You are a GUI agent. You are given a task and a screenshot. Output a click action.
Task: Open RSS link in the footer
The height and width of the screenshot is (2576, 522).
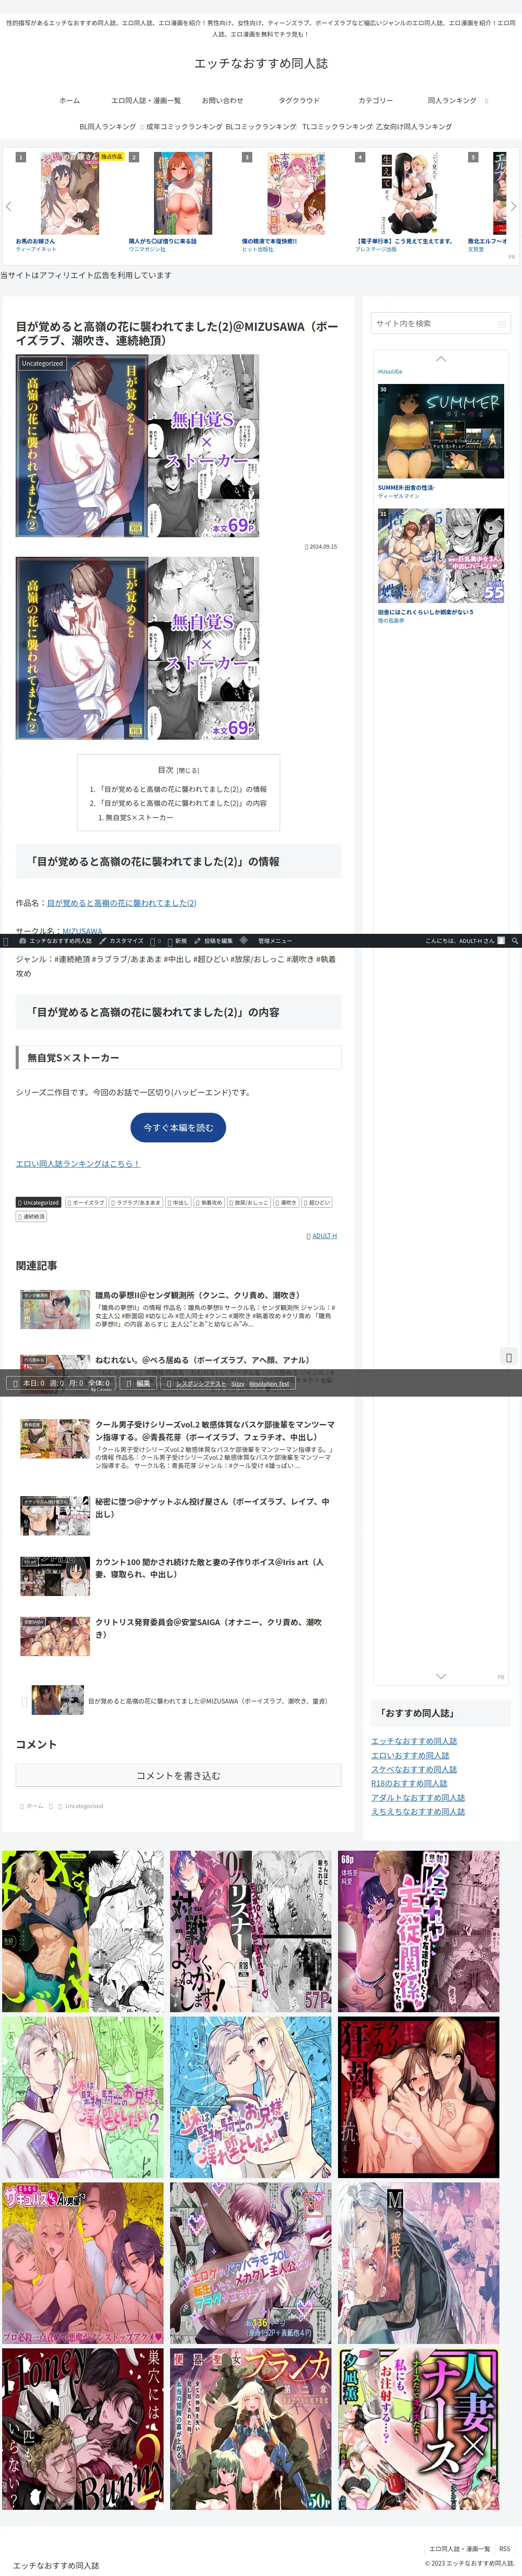(x=505, y=2549)
